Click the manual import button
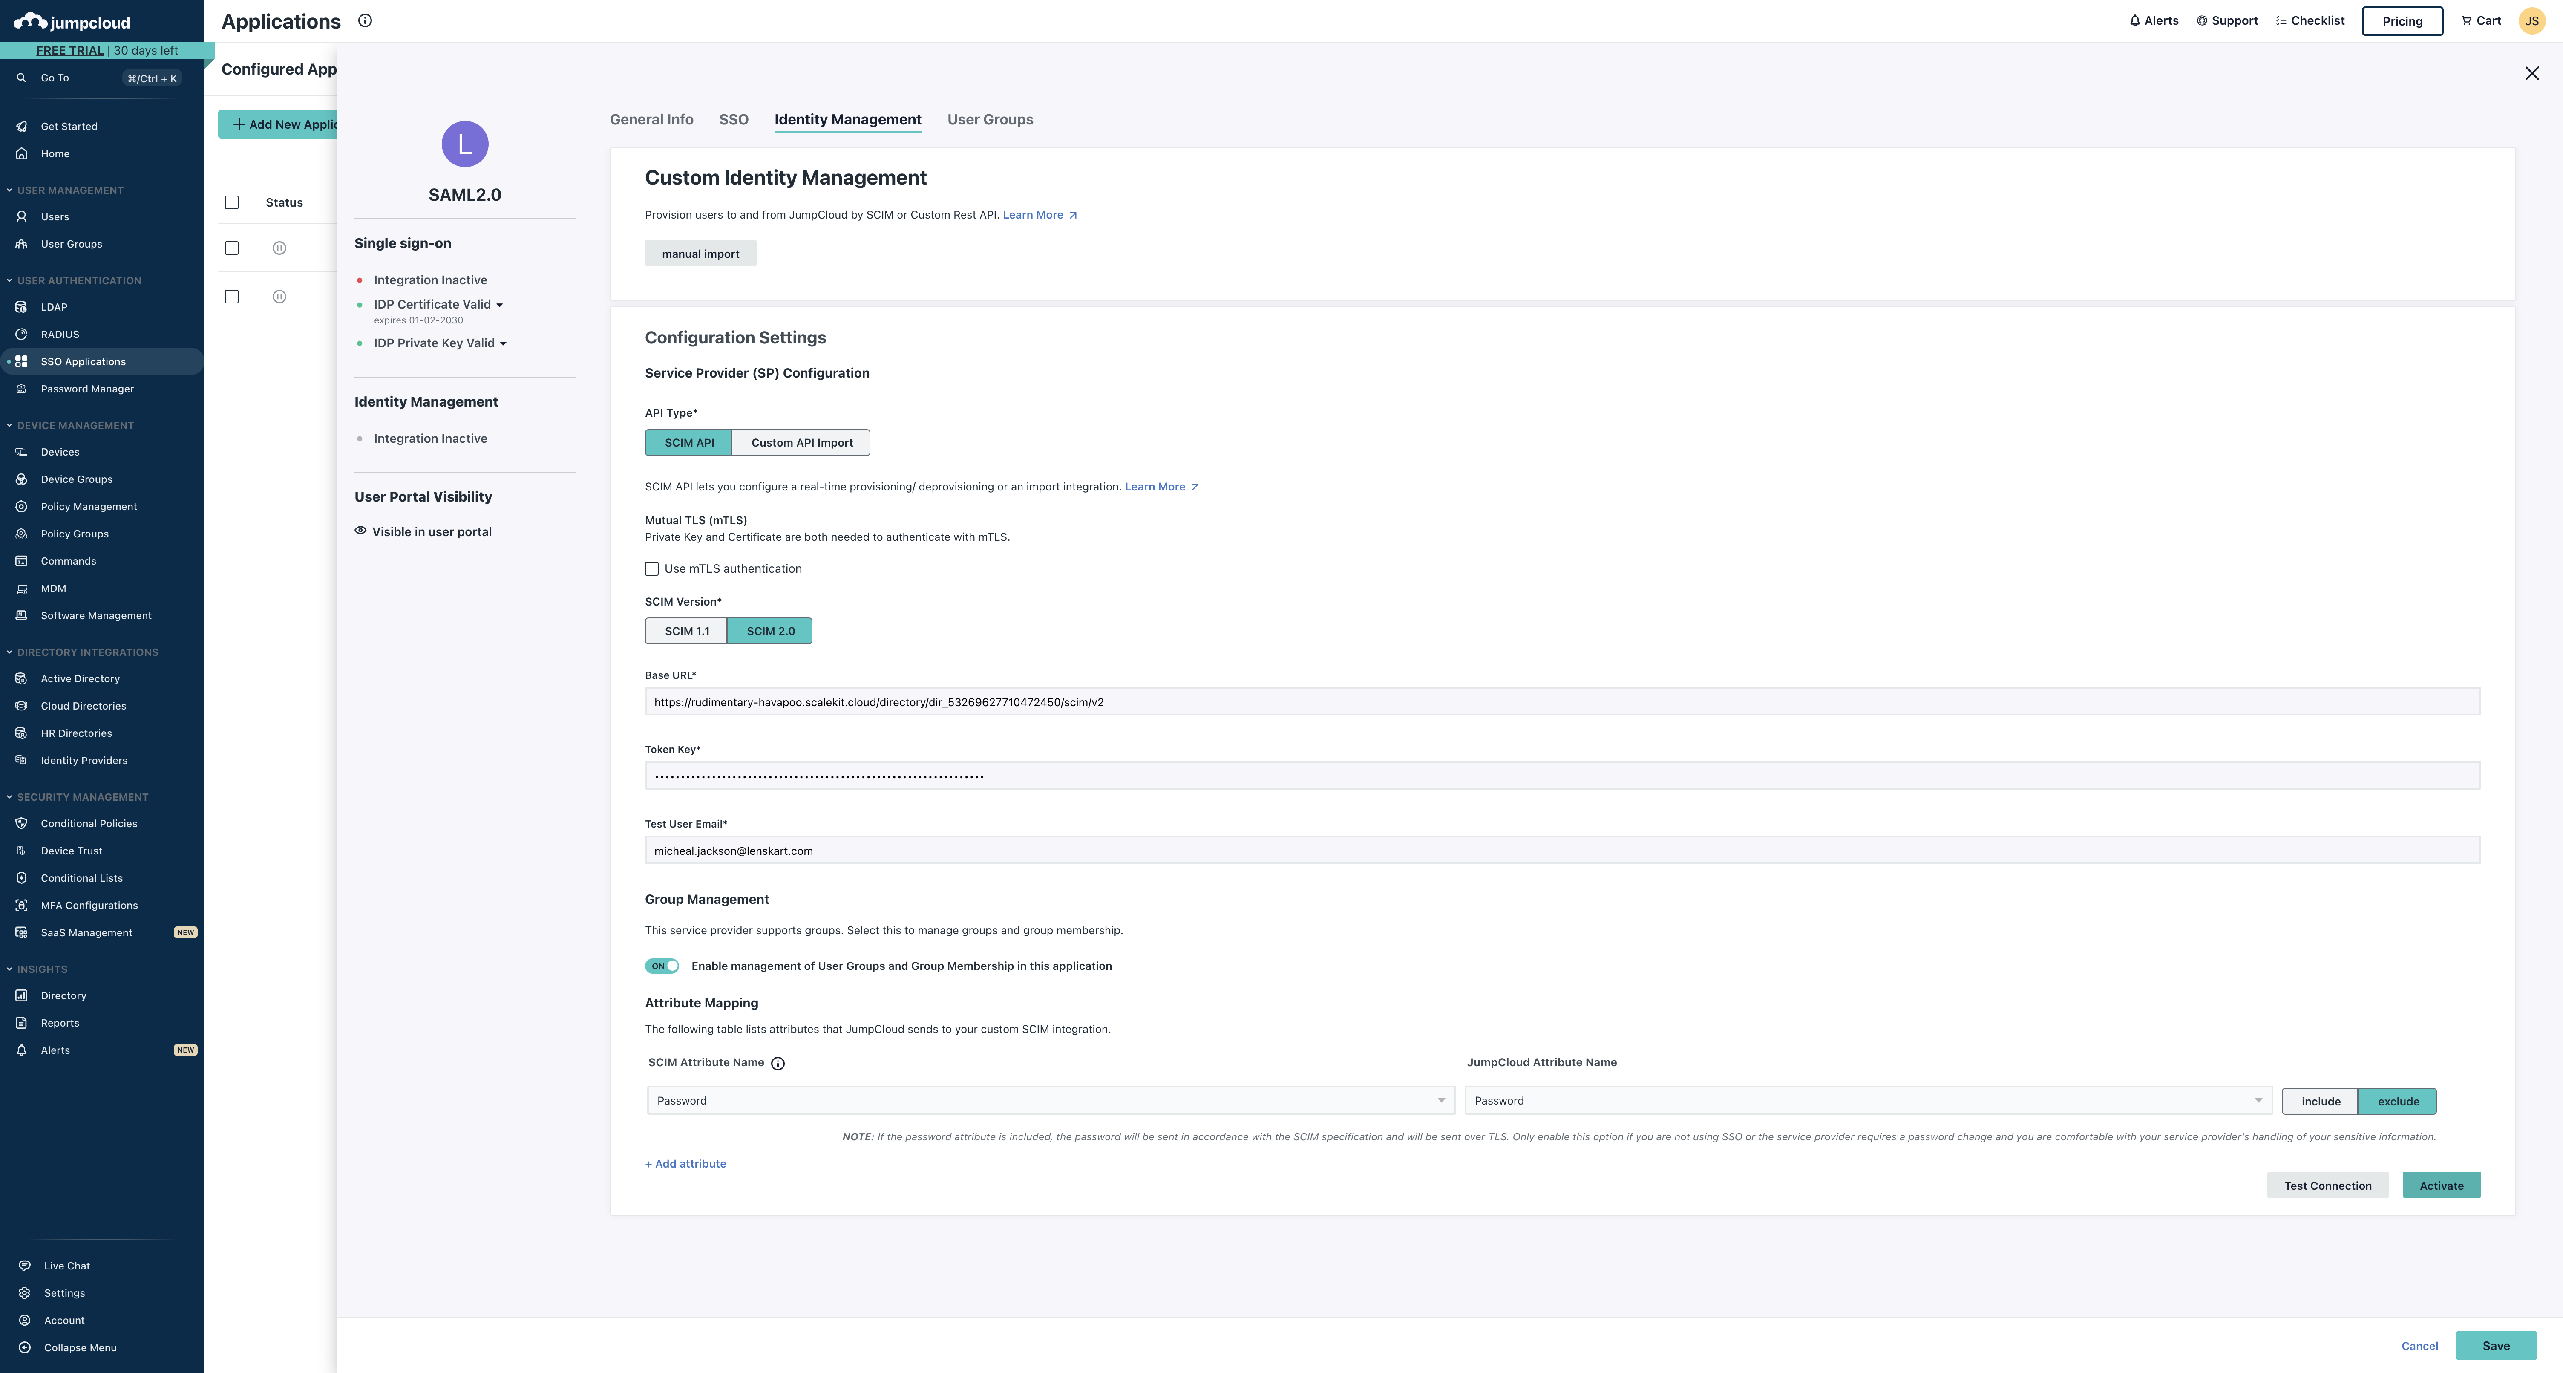 tap(700, 254)
